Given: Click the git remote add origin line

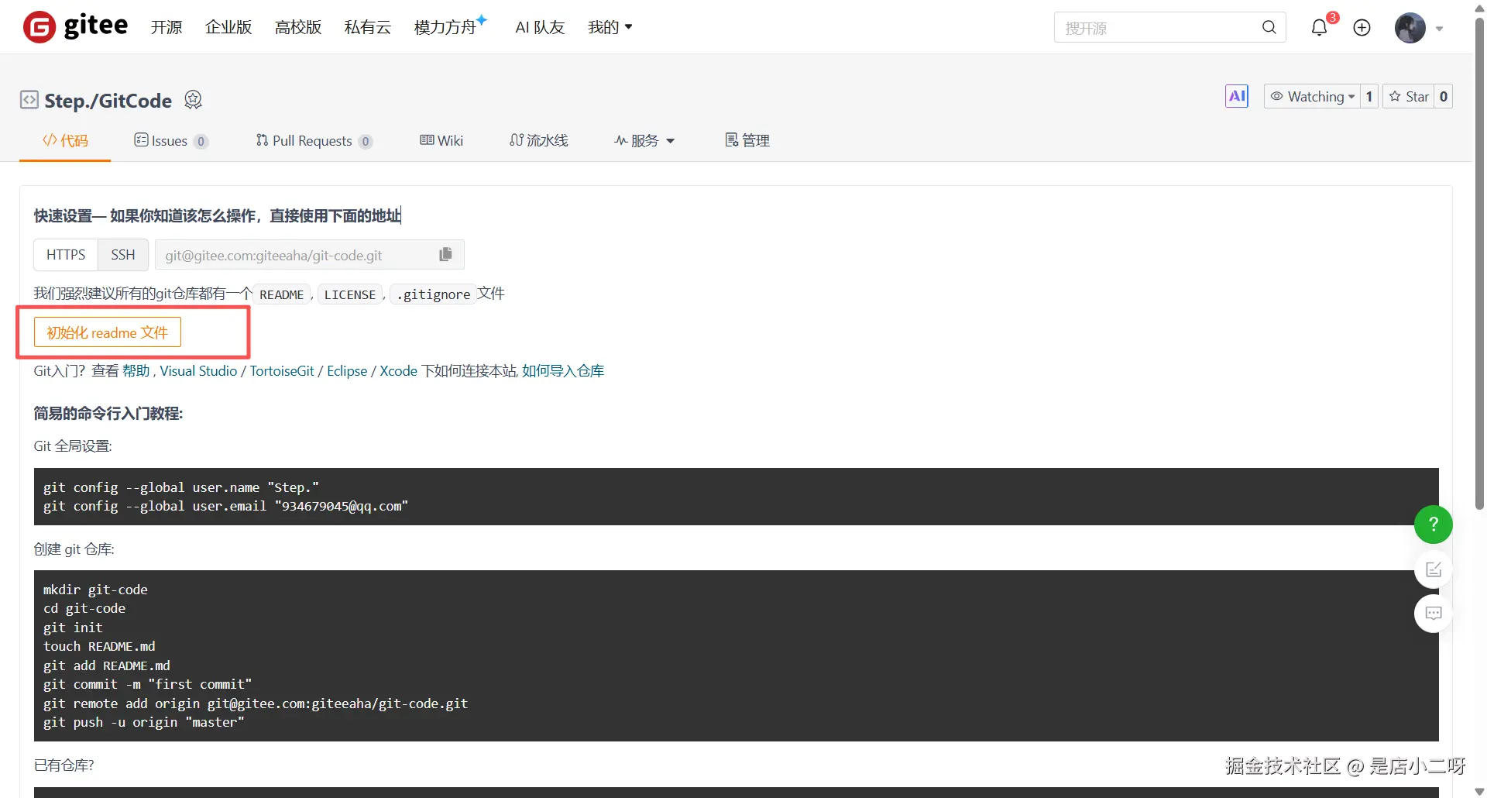Looking at the screenshot, I should pyautogui.click(x=256, y=703).
